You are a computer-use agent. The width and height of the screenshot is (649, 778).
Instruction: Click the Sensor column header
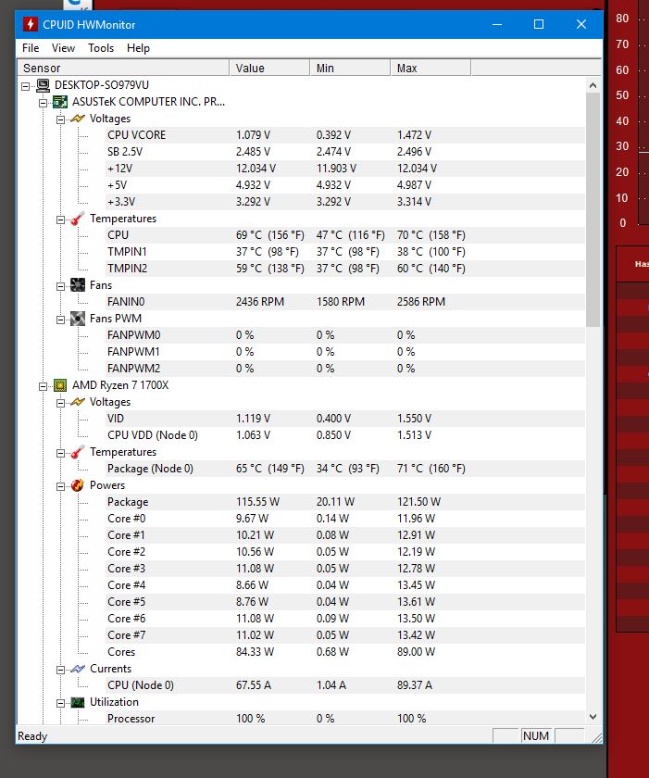[123, 68]
